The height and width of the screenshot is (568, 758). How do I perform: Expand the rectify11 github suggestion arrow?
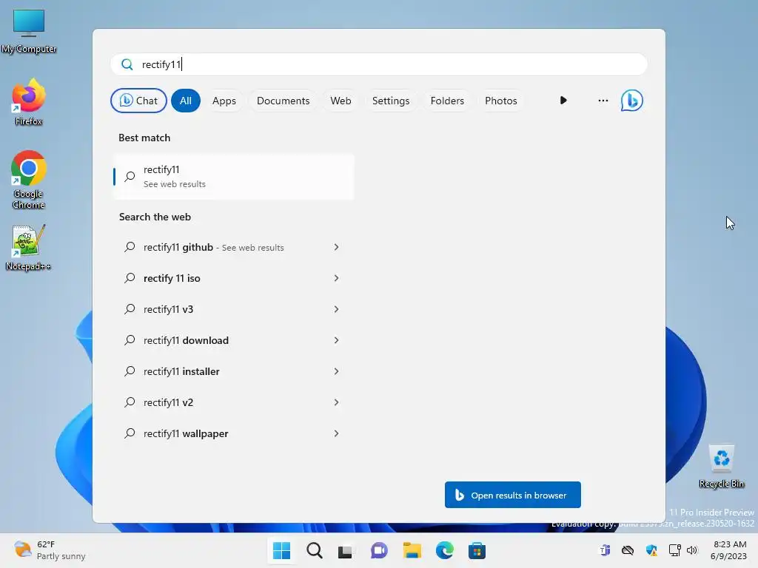[337, 247]
